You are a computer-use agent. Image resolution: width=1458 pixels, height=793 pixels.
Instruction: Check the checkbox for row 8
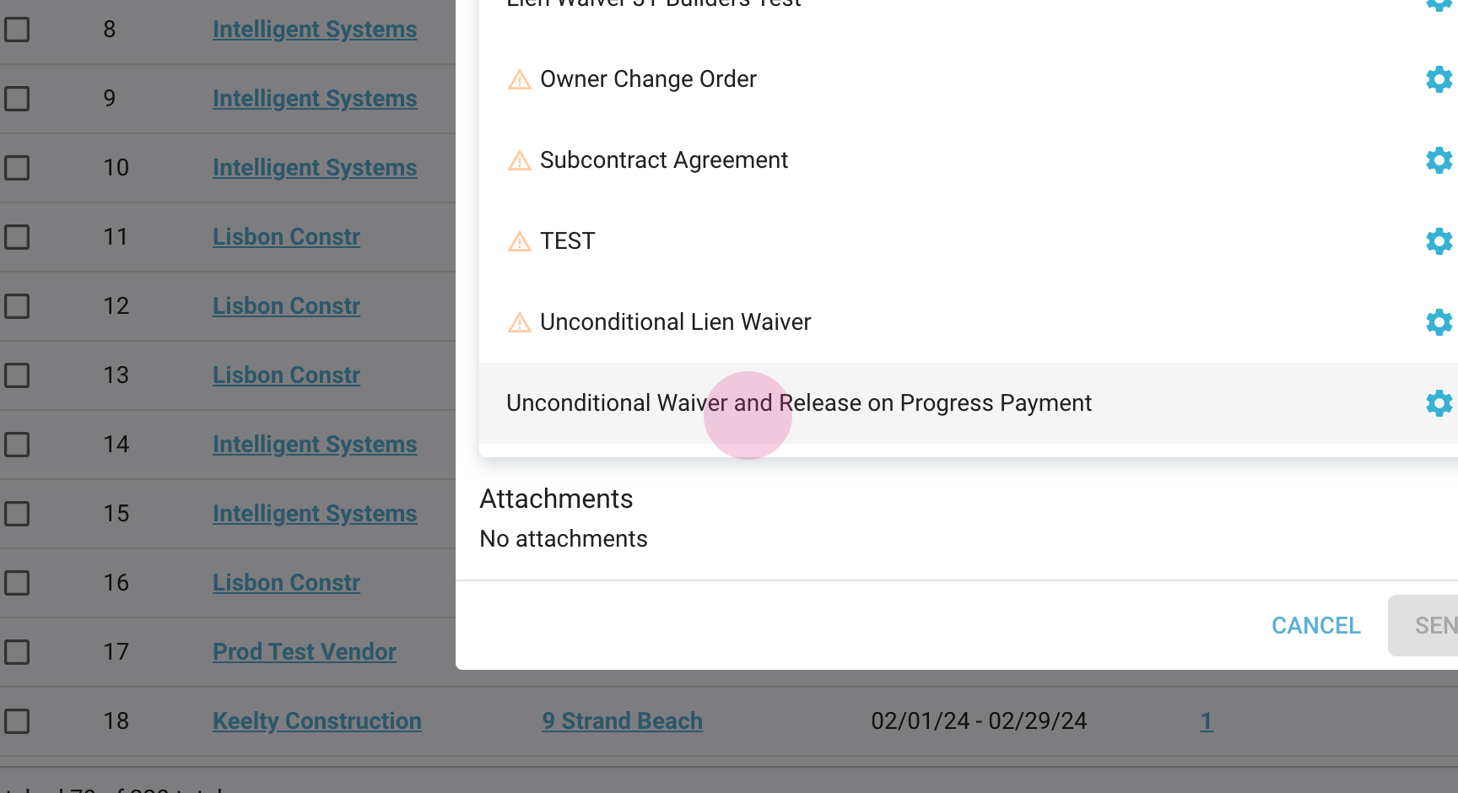(x=17, y=30)
